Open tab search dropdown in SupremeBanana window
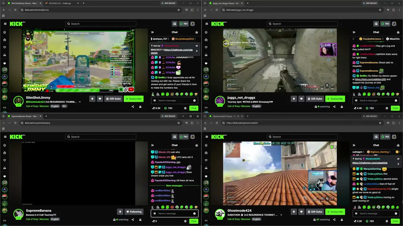This screenshot has height=226, width=403. [x=3, y=116]
